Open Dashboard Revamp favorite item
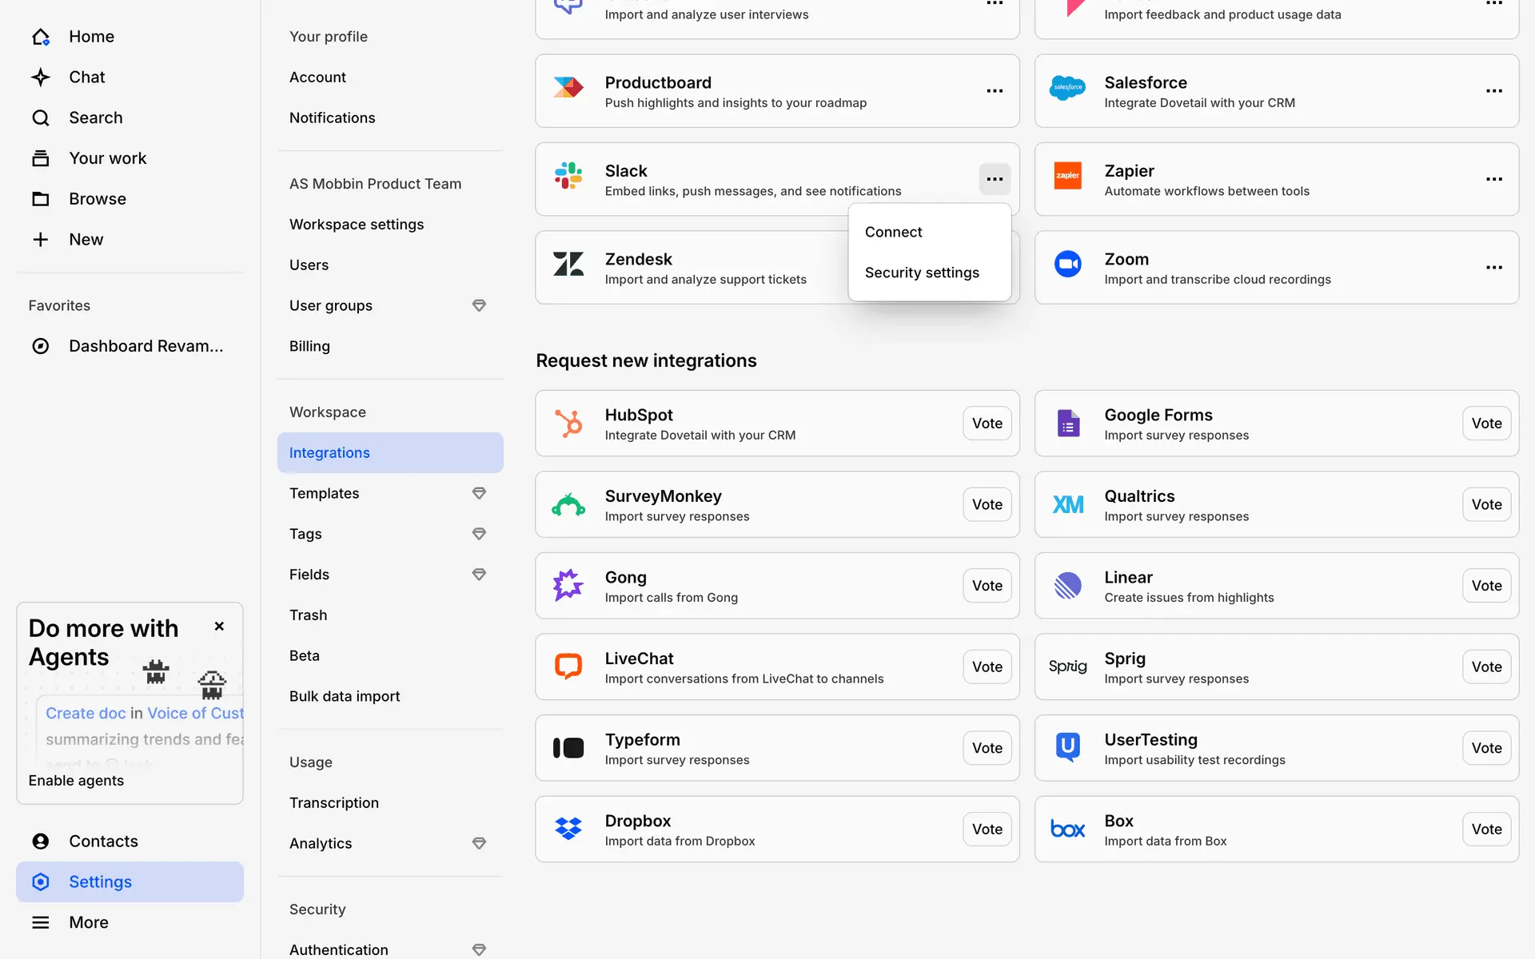This screenshot has height=959, width=1535. (146, 346)
